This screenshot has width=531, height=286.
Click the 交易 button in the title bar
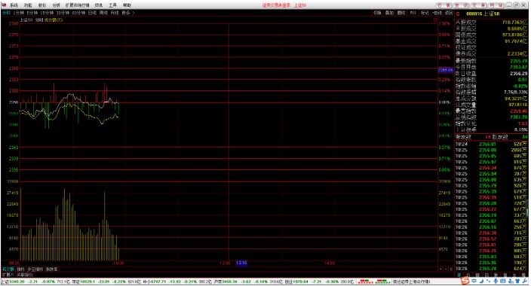[x=479, y=5]
